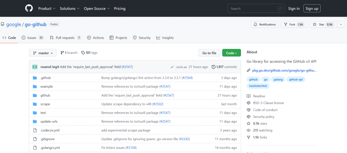Viewport: 347px width, 153px height.
Task: Select the golang topic tag
Action: pyautogui.click(x=278, y=79)
